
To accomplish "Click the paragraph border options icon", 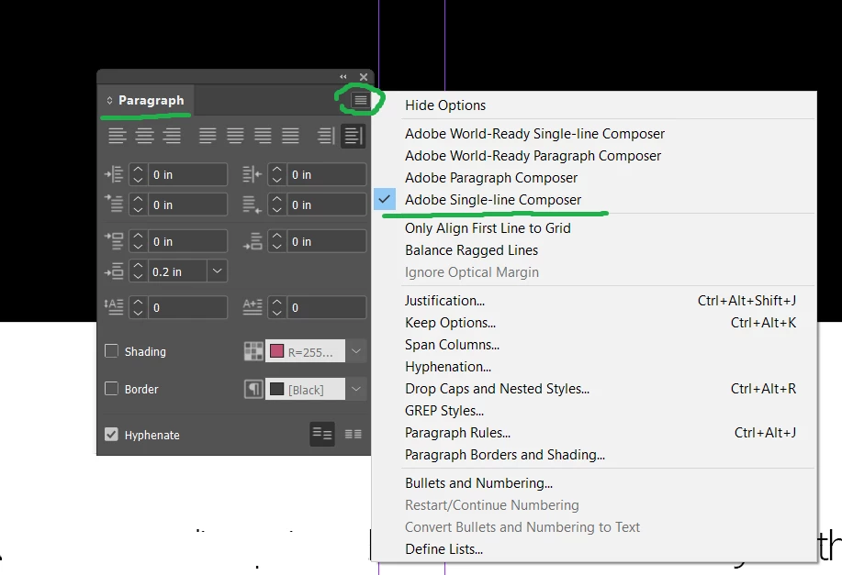I will click(x=253, y=389).
